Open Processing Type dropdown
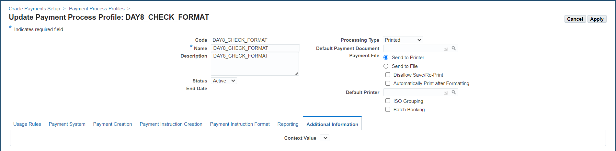616x151 pixels. [x=403, y=40]
